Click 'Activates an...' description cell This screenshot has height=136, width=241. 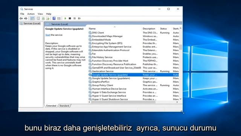150,89
